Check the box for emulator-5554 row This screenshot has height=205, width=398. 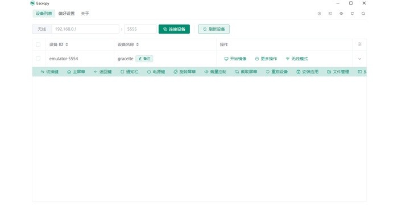[x=38, y=59]
